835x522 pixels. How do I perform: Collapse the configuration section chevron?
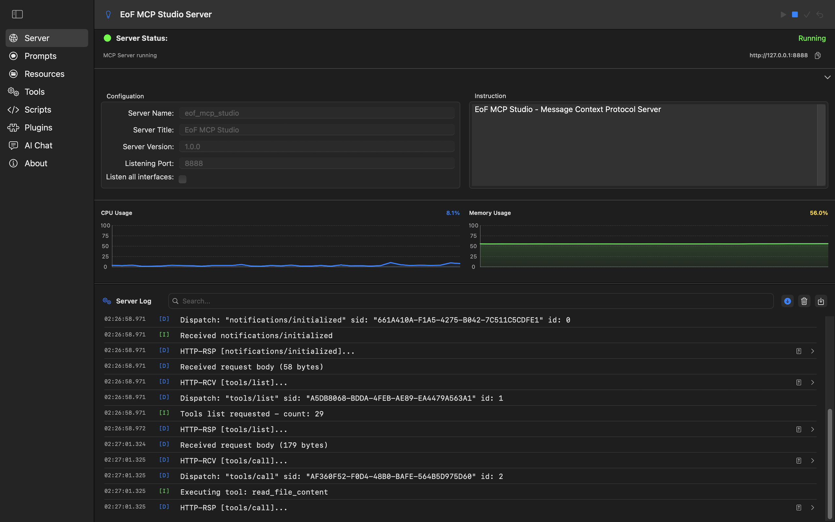pos(827,77)
